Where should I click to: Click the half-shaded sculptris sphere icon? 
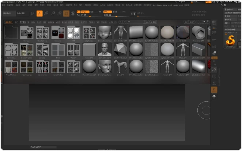(x=73, y=14)
